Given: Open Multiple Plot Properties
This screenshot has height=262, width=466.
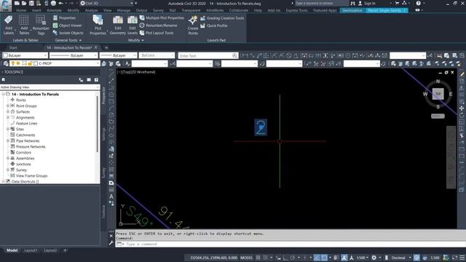Looking at the screenshot, I should pos(162,17).
